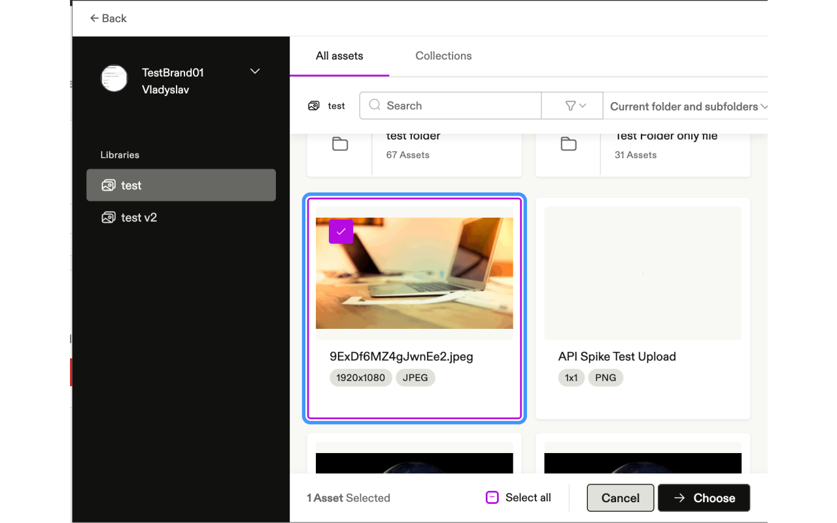Click the JPEG format tag

415,378
